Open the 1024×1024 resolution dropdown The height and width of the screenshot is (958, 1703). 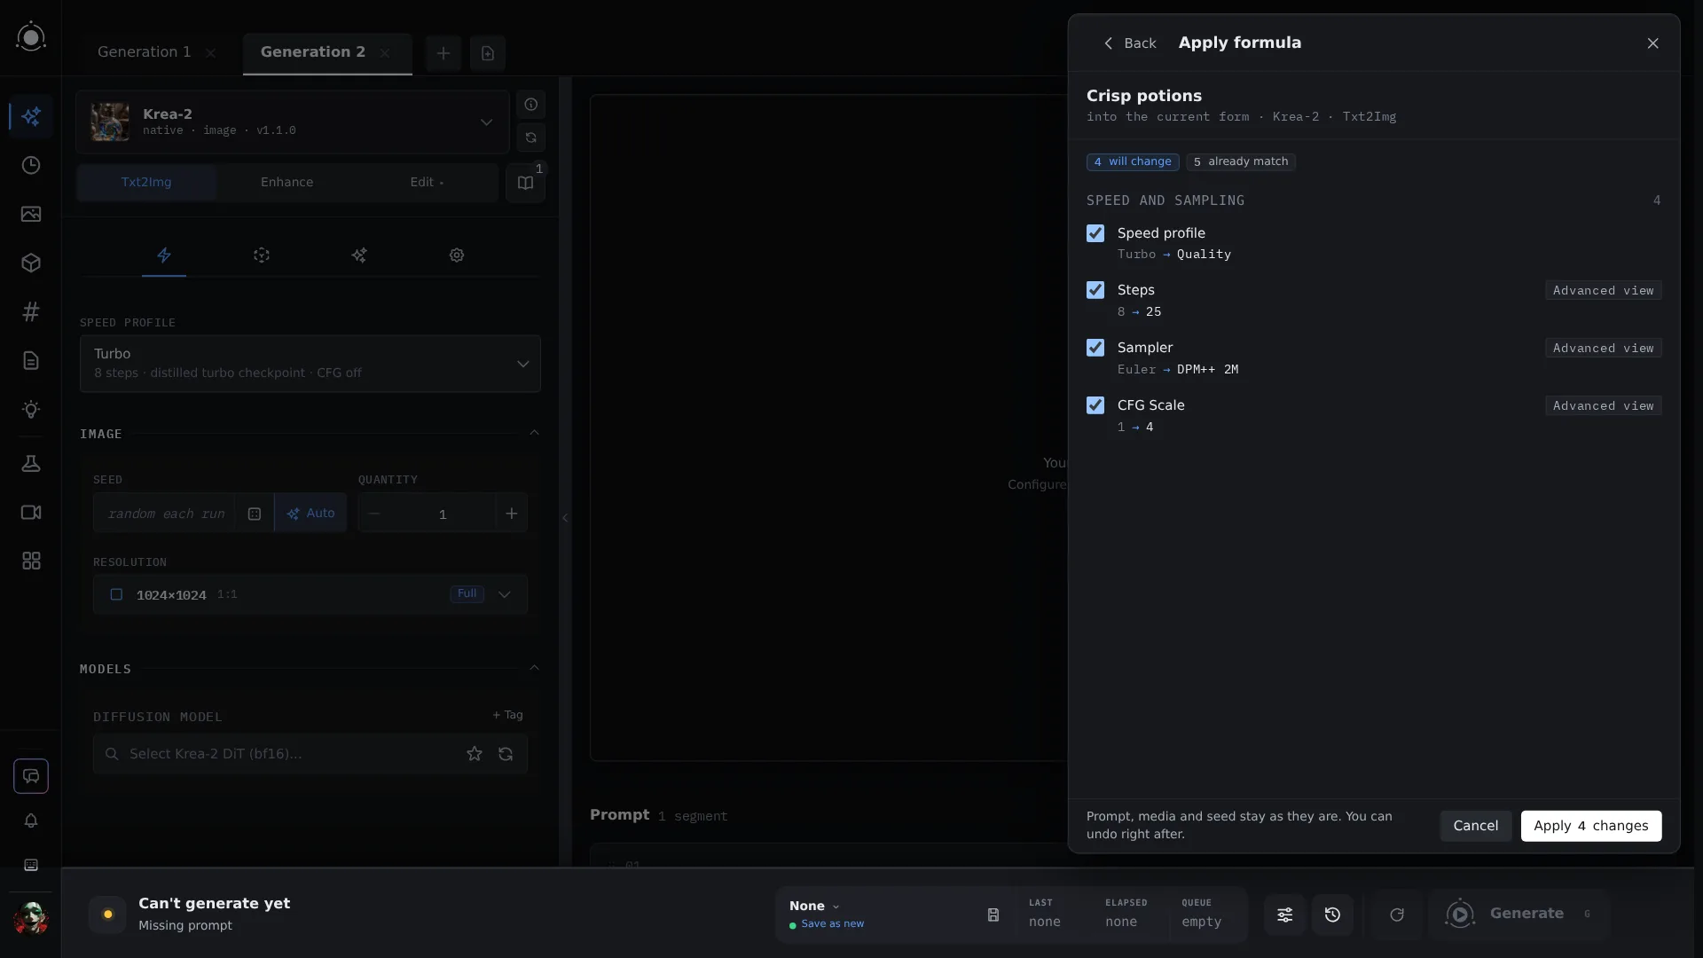pyautogui.click(x=310, y=594)
